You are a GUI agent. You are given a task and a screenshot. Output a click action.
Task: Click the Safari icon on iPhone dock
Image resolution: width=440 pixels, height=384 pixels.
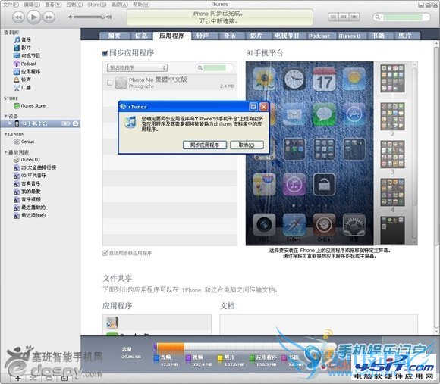(x=294, y=225)
